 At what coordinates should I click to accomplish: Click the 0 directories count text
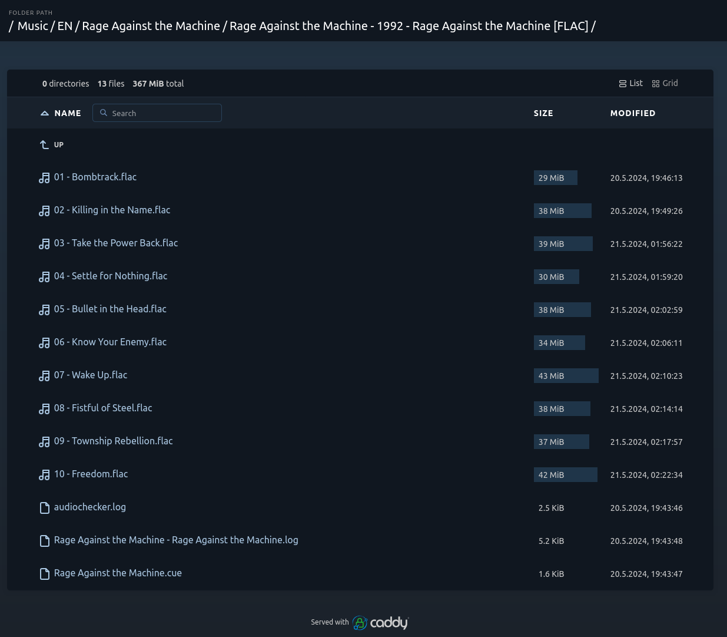[66, 84]
